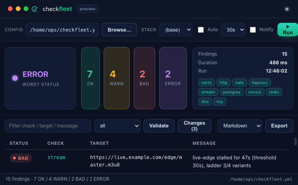Select the 2 BAD count card
This screenshot has width=298, height=185.
[144, 78]
